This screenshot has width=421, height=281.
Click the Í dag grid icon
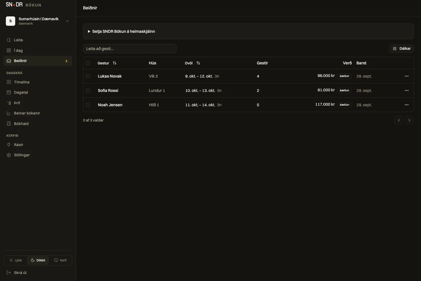coord(9,50)
